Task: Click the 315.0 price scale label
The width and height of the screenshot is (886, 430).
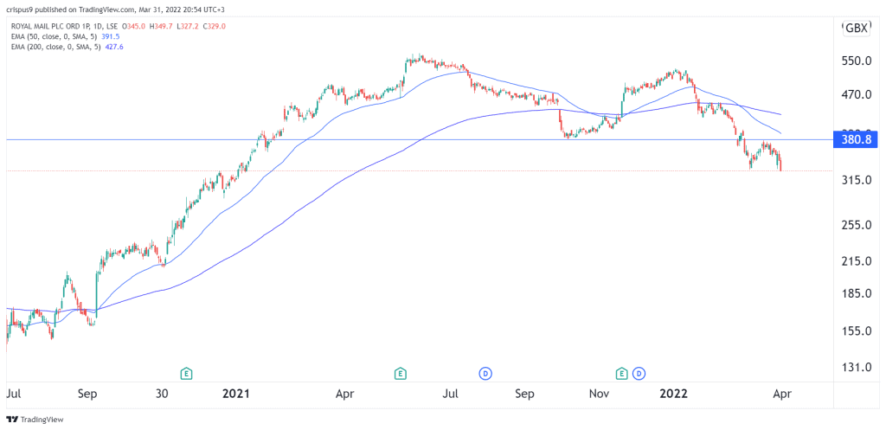Action: pos(855,180)
